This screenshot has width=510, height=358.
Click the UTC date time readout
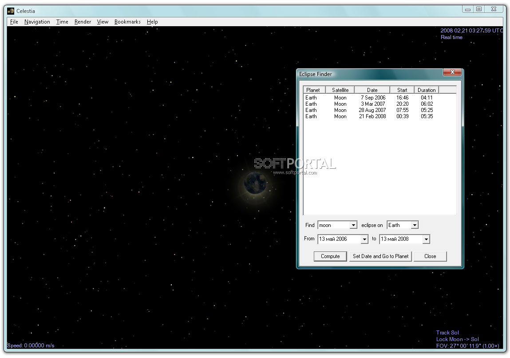(471, 31)
